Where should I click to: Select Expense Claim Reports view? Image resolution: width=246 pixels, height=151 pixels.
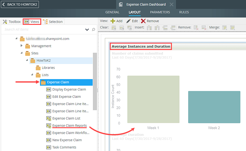(x=69, y=126)
